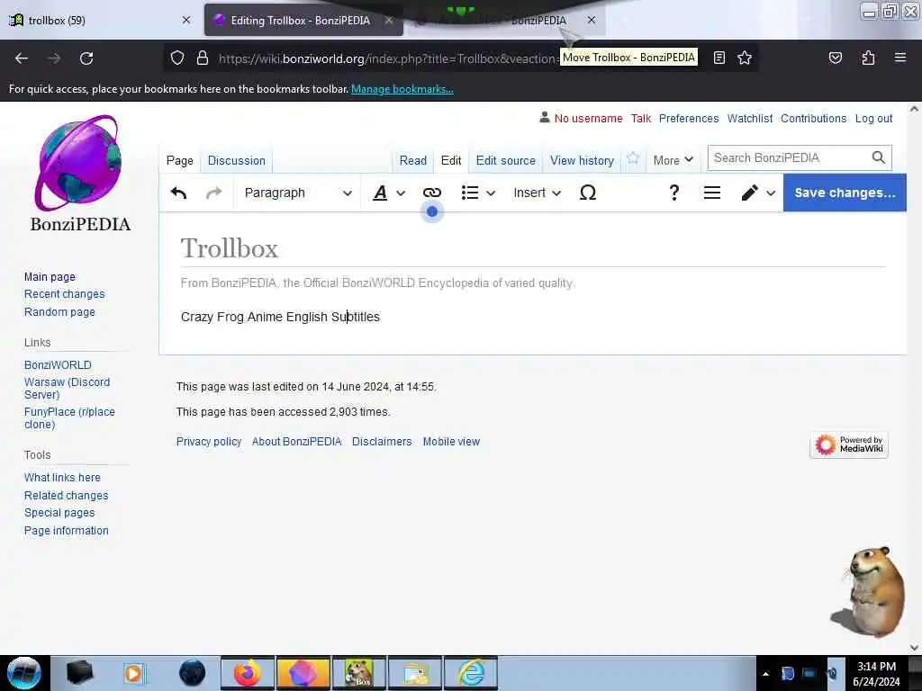Open the Windows Start button
This screenshot has height=691, width=922.
(24, 673)
